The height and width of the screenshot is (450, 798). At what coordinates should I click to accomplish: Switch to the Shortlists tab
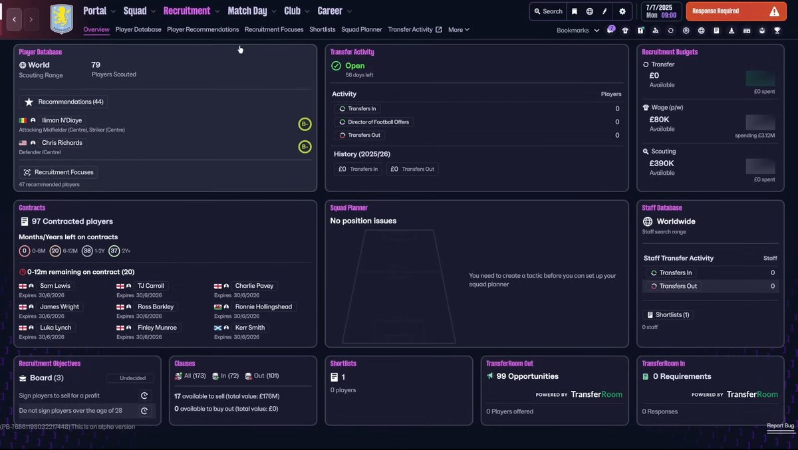pos(323,30)
